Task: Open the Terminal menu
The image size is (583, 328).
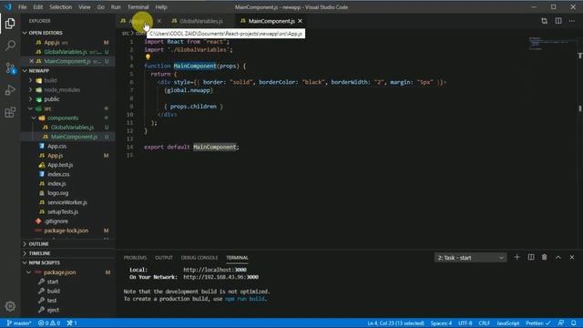Action: 138,7
